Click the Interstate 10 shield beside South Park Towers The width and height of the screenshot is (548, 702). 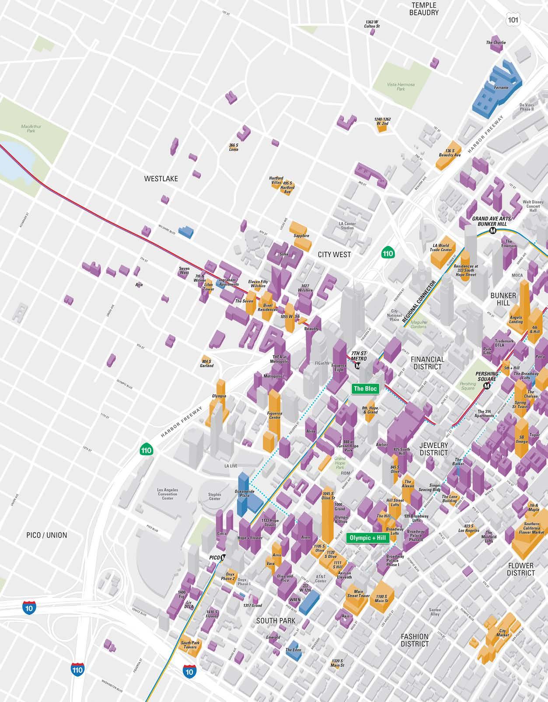tap(189, 671)
